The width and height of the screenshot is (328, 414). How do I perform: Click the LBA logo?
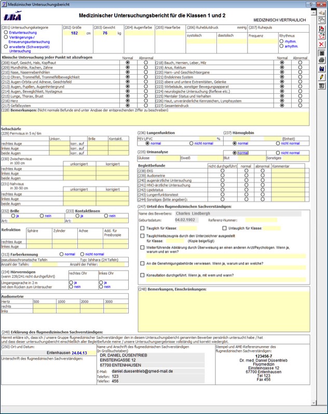pos(12,16)
